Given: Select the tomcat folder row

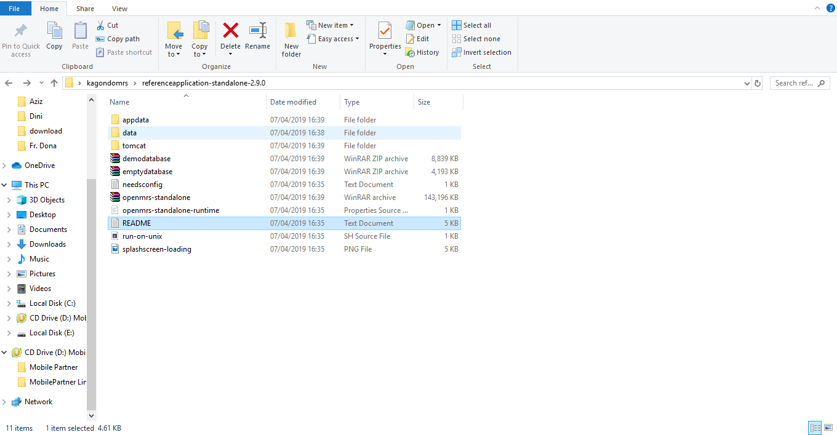Looking at the screenshot, I should [x=284, y=146].
